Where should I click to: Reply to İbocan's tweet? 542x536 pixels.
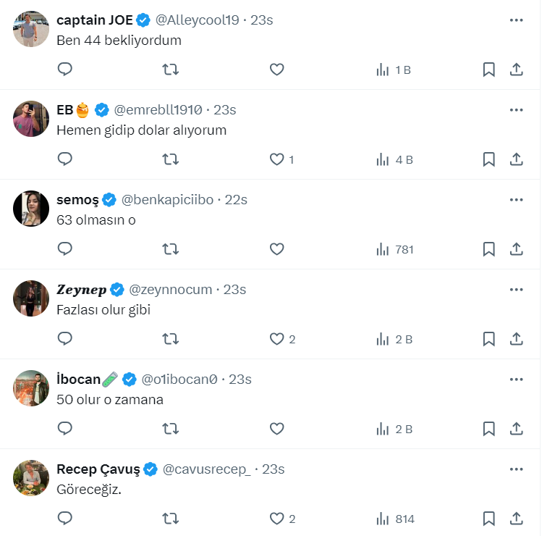[65, 429]
